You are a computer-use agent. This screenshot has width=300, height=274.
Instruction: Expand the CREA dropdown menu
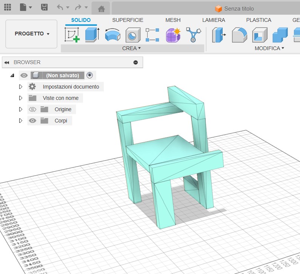point(132,48)
